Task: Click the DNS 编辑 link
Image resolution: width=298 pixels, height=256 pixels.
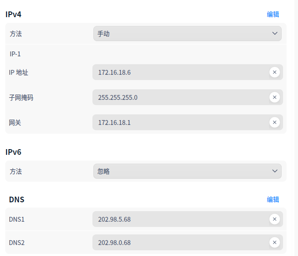Action: [x=273, y=199]
